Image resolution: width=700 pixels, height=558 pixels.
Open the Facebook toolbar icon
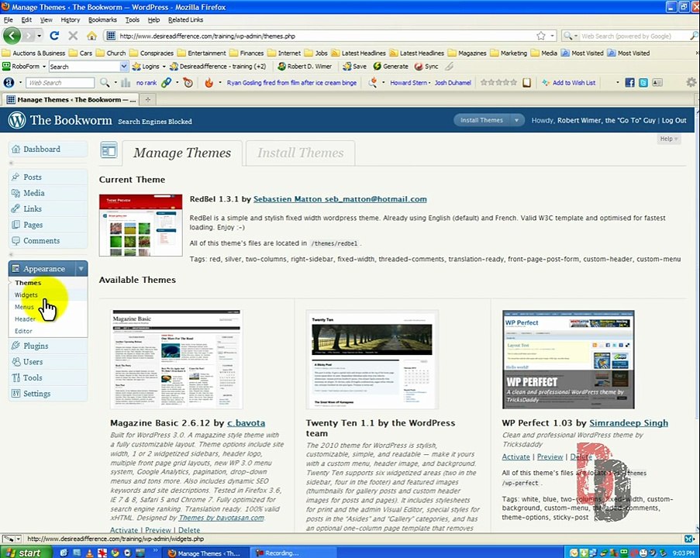[x=629, y=83]
